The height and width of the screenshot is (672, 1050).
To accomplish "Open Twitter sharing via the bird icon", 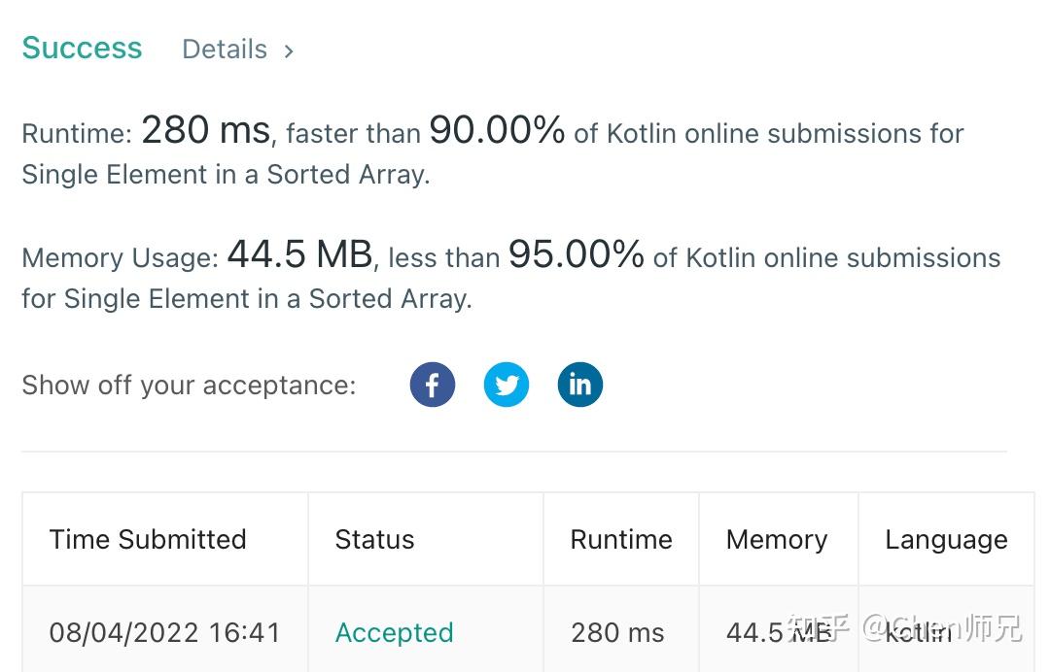I will coord(507,385).
